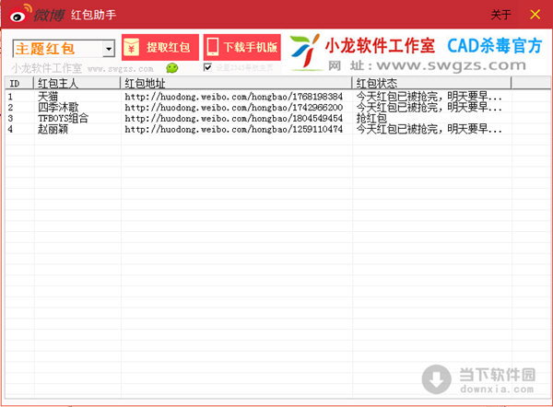
Task: Click the phone icon on 下载手机版
Action: pyautogui.click(x=213, y=47)
